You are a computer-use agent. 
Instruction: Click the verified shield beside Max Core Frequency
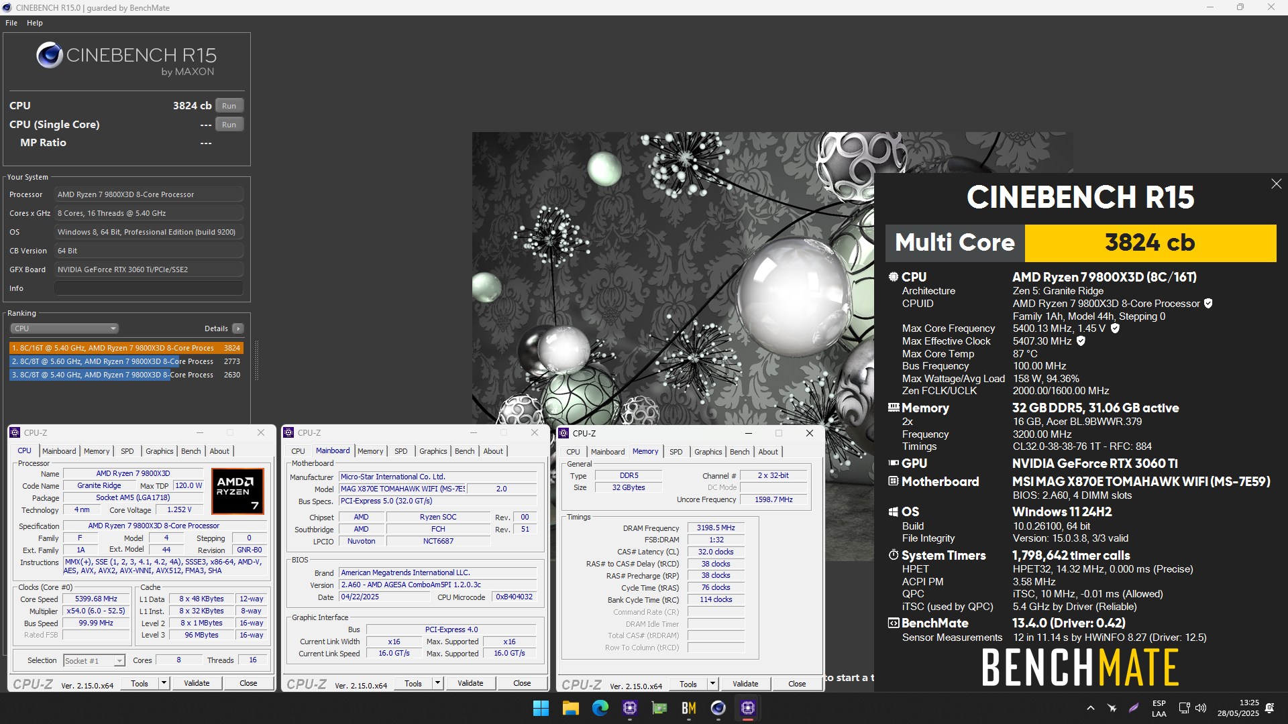coord(1115,328)
